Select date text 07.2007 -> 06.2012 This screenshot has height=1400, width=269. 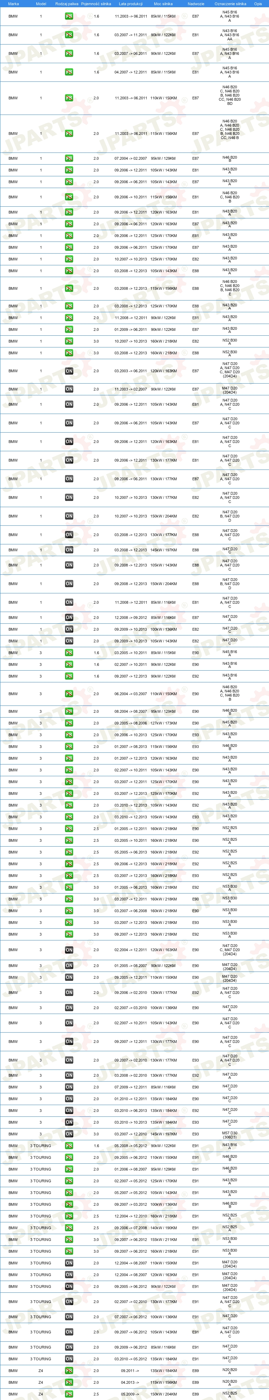click(x=131, y=1317)
